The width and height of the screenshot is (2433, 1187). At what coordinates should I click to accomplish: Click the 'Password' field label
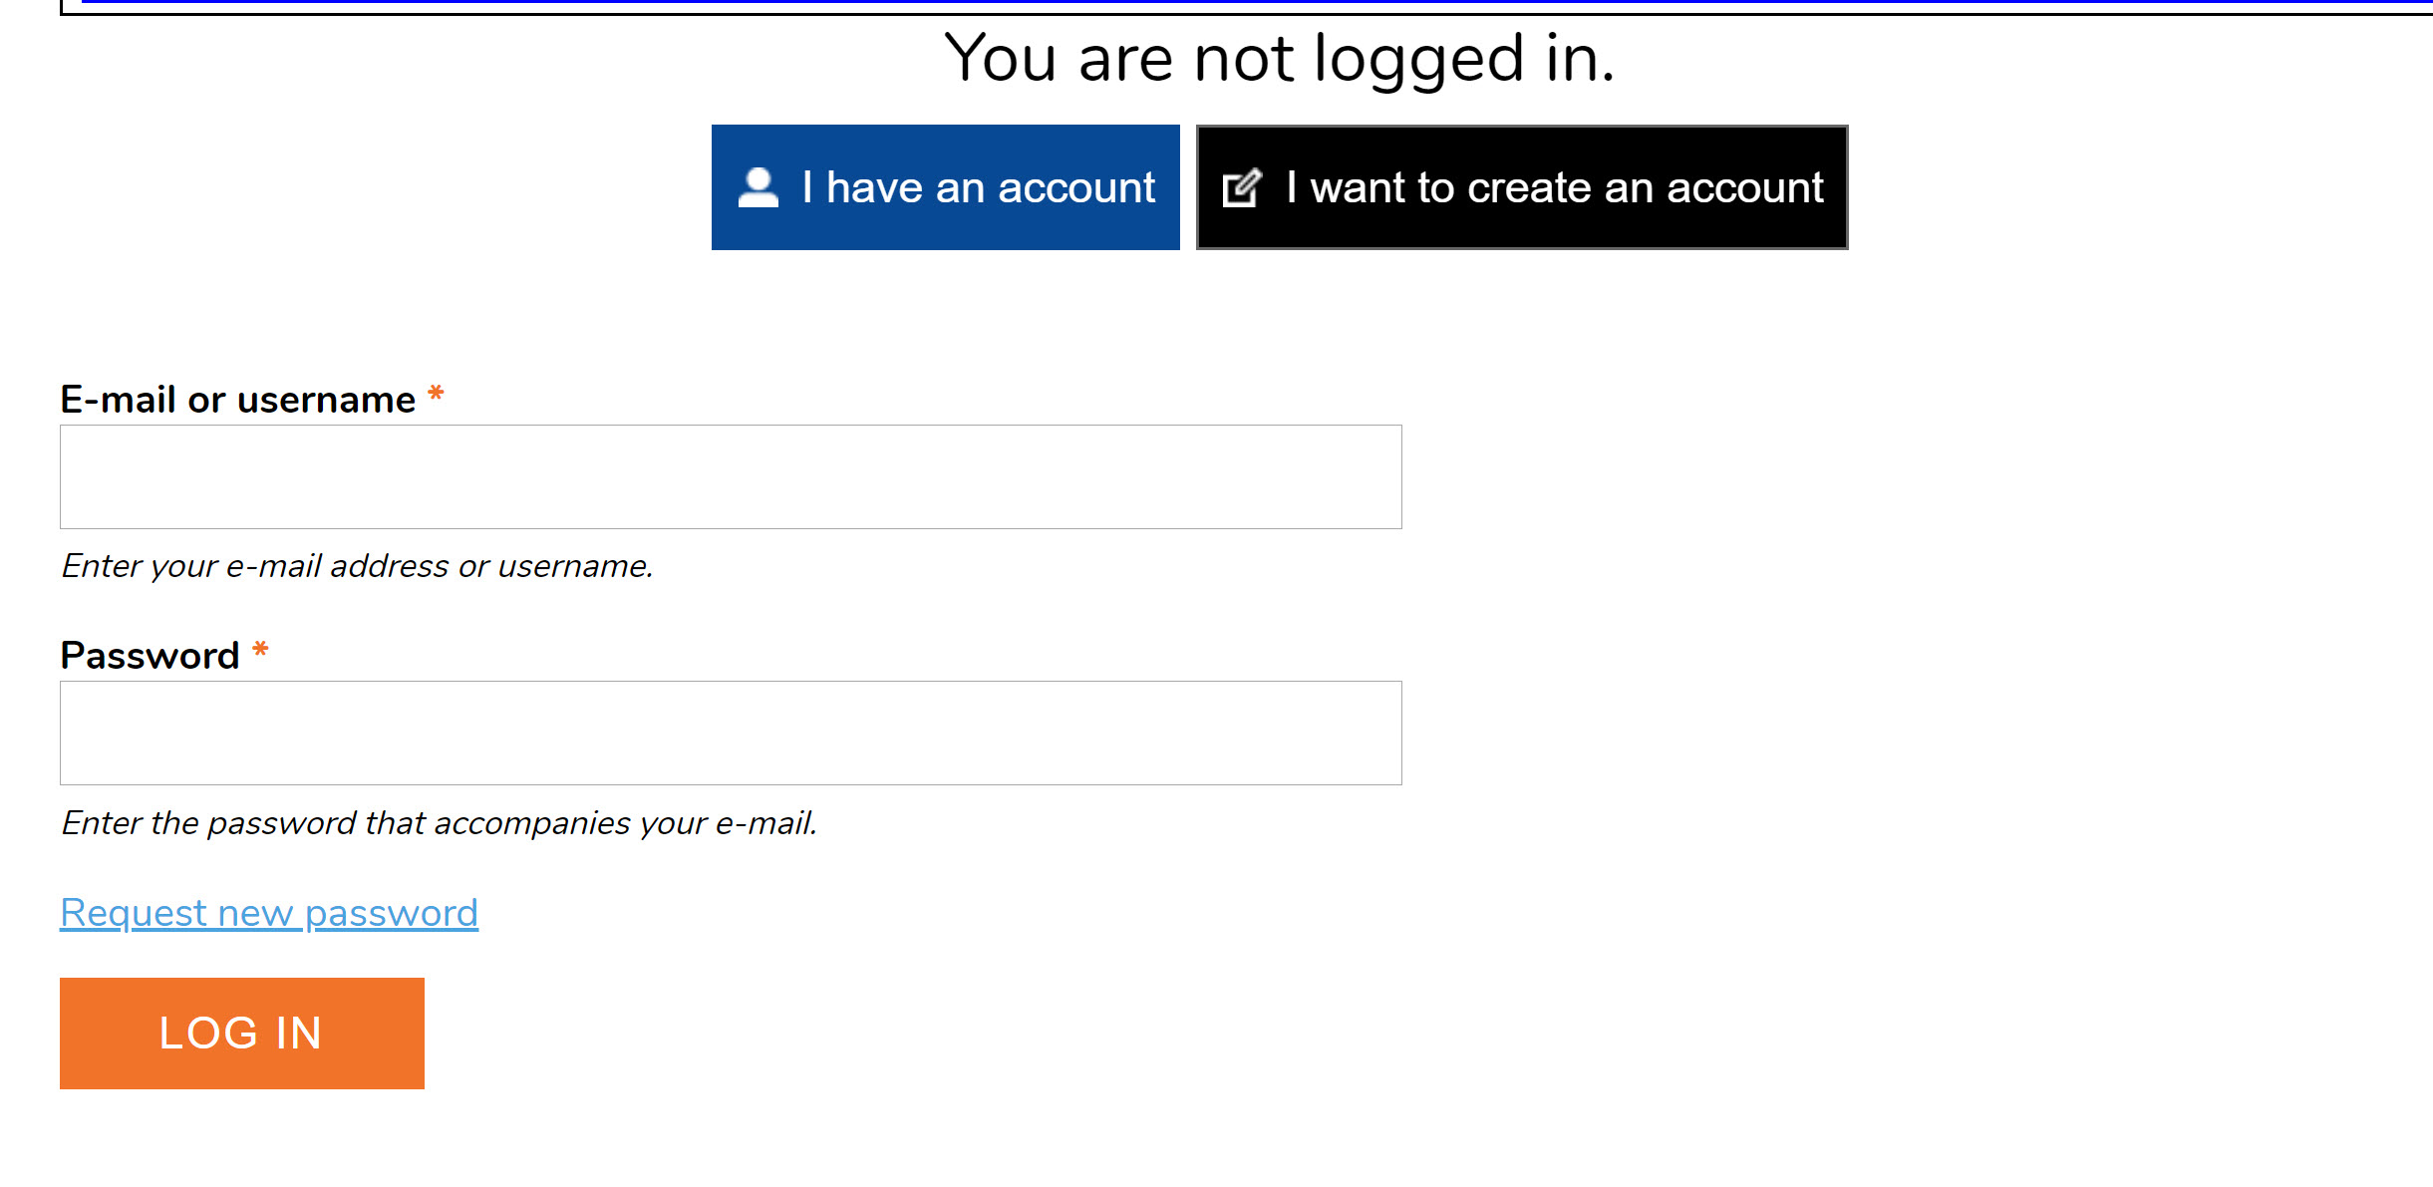pos(150,656)
